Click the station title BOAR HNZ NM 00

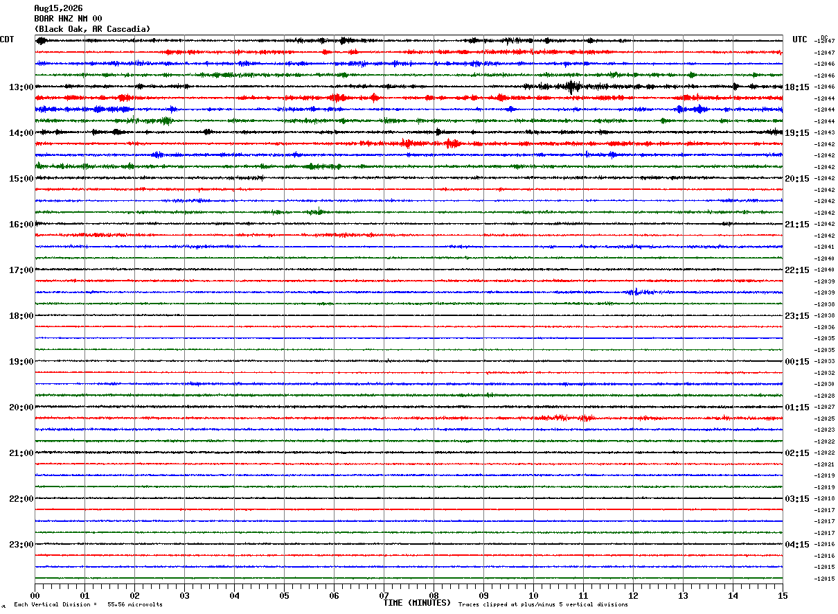pyautogui.click(x=68, y=19)
